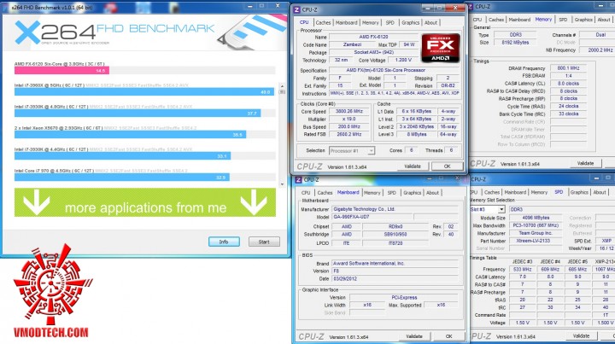Open Mainboard tab in the Memory CPU-Z window
The image size is (615, 344).
tap(519, 20)
